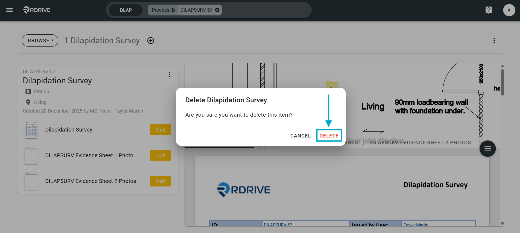Viewport: 520px width, 233px height.
Task: Select DILAPSURV Evidence Sheet 1 Photo row
Action: (98, 155)
